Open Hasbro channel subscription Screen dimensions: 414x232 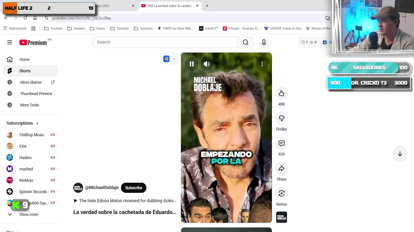[x=31, y=158]
